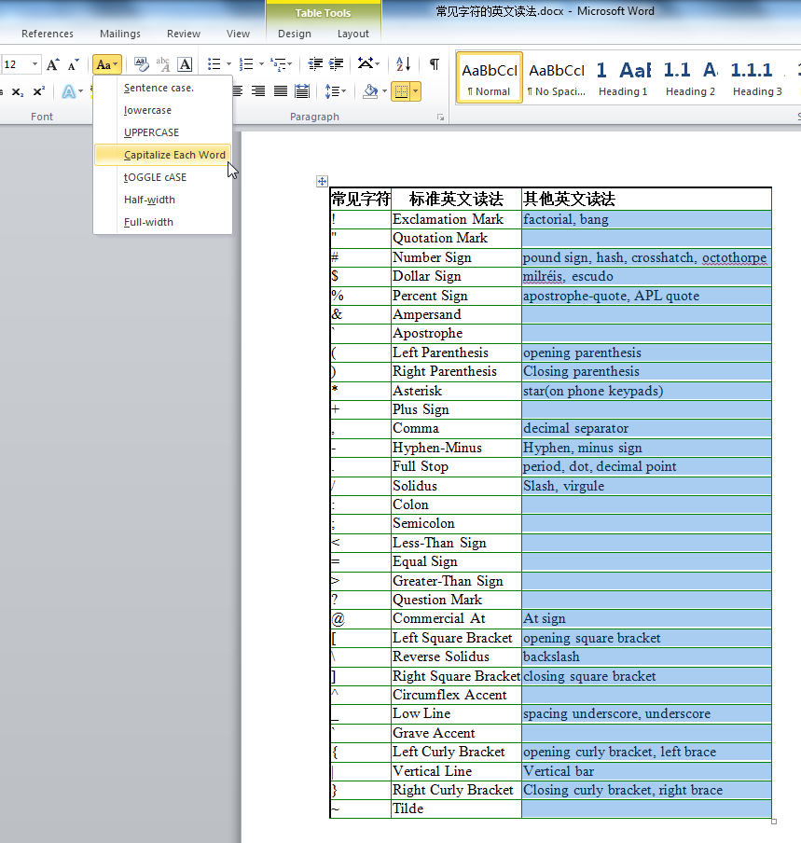Screen dimensions: 801x843
Task: Click the Clear Formatting eraser icon
Action: tap(142, 64)
